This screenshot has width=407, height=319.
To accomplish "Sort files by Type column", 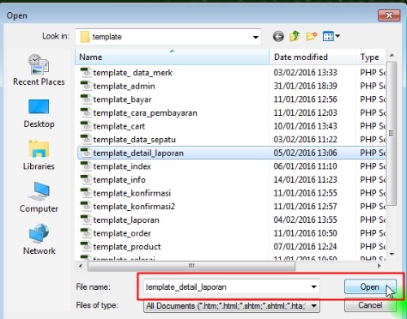I will (371, 57).
